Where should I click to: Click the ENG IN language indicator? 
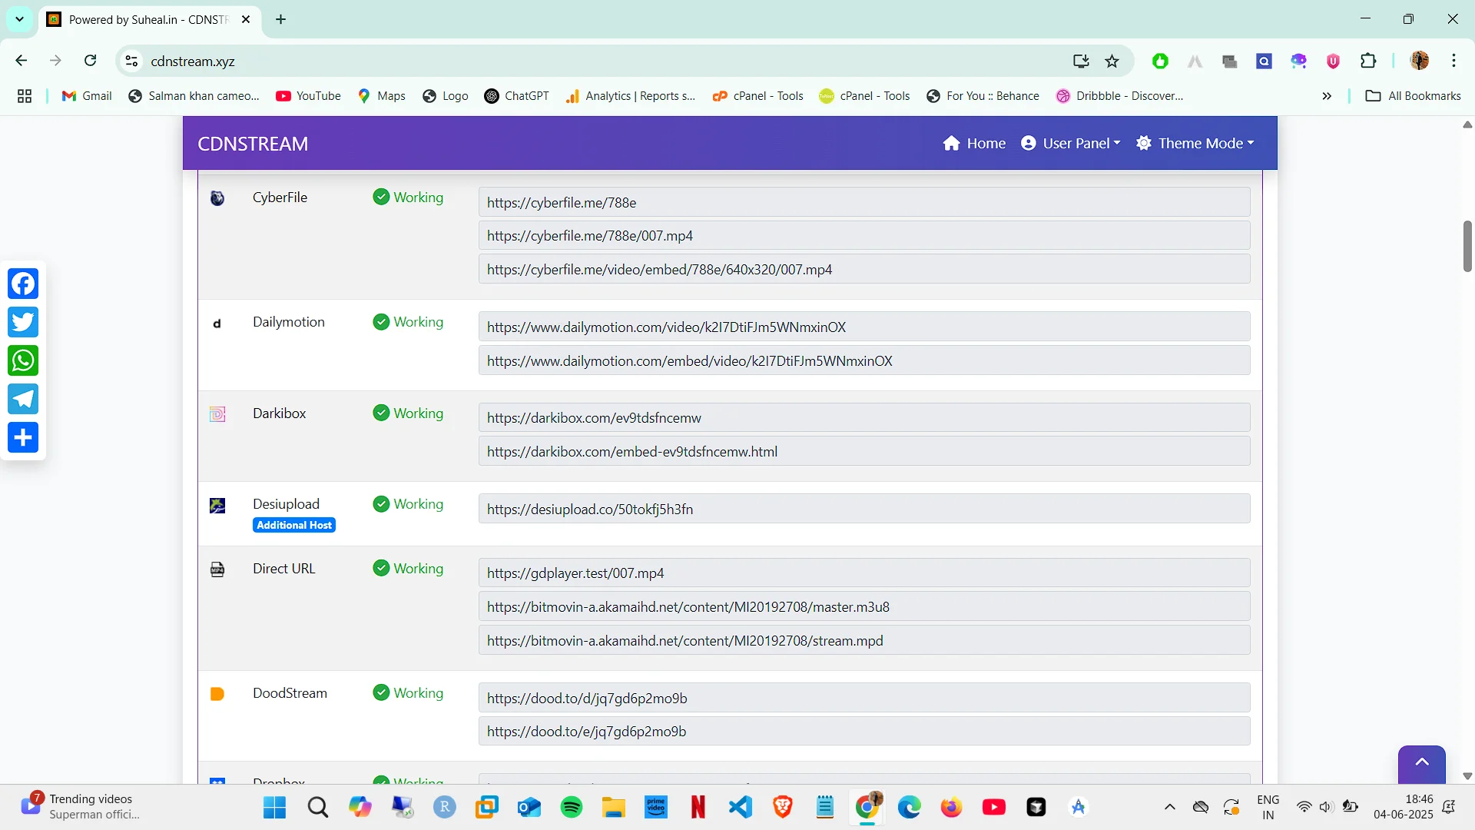click(1268, 807)
